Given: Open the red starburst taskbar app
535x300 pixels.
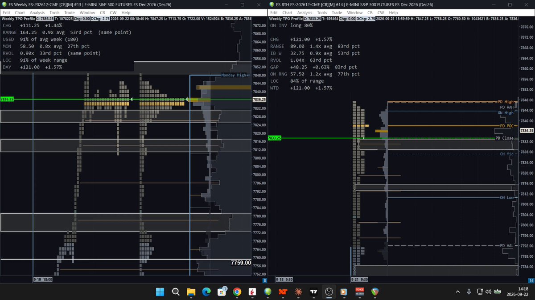Looking at the screenshot, I should coord(298,292).
